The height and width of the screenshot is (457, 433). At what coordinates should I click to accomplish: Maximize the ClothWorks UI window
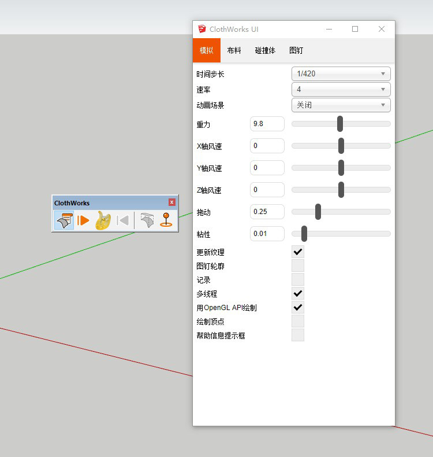[x=355, y=29]
